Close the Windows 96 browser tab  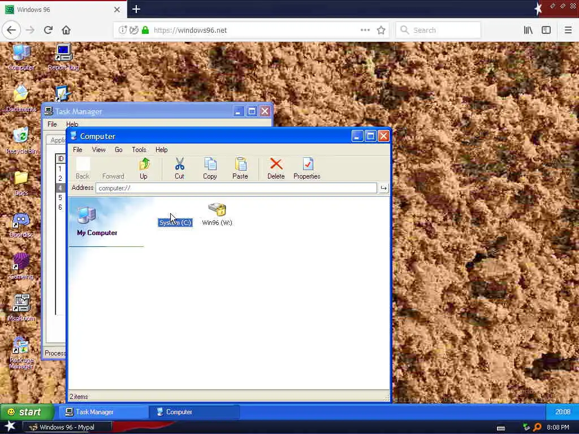(x=117, y=10)
